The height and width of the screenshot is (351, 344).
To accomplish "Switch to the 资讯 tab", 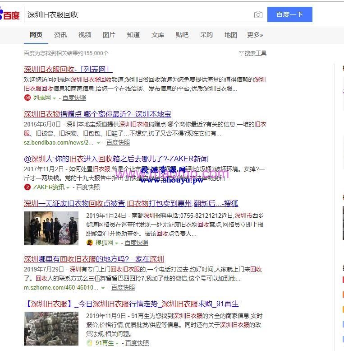I will [60, 35].
